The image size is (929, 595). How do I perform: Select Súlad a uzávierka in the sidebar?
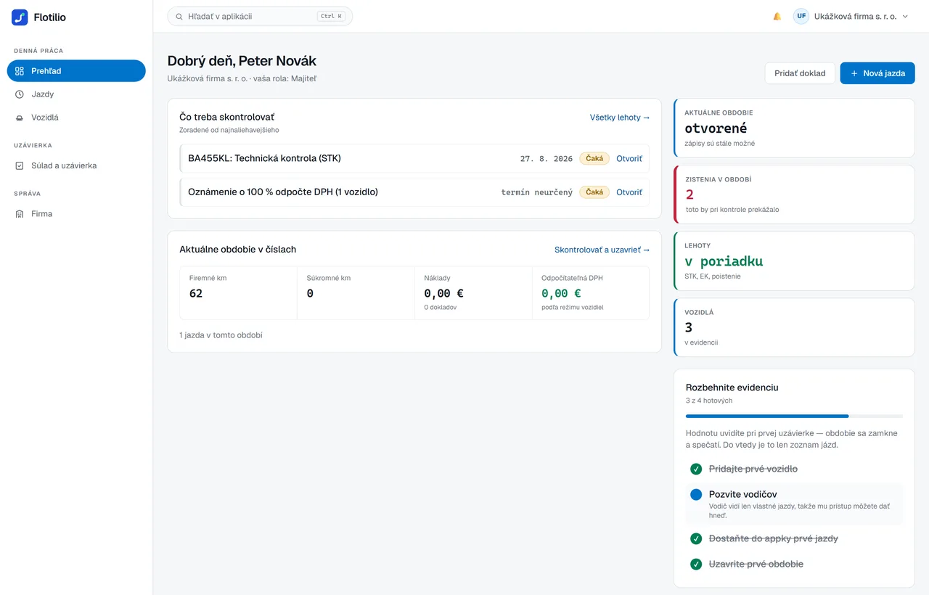[76, 165]
